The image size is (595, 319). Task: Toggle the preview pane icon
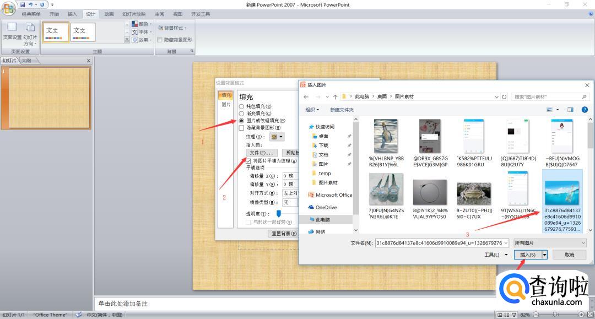tap(570, 110)
